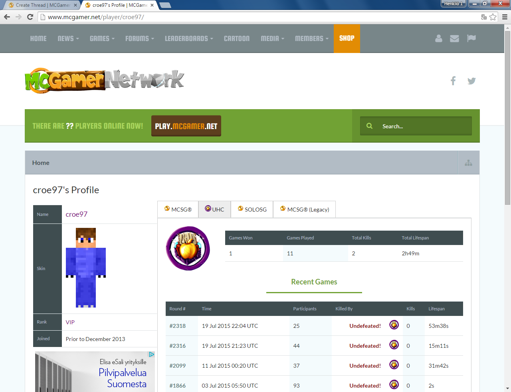Switch to the SOLOSG stats tab
This screenshot has height=392, width=511.
pos(252,209)
